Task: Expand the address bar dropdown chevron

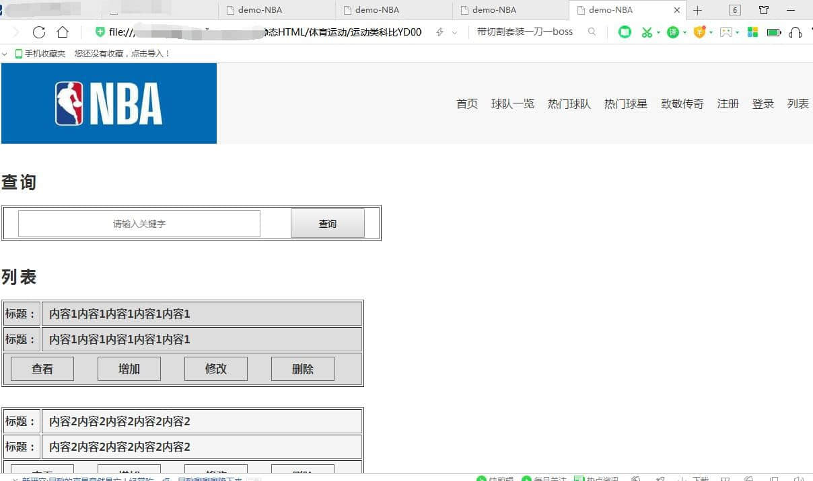Action: pos(455,32)
